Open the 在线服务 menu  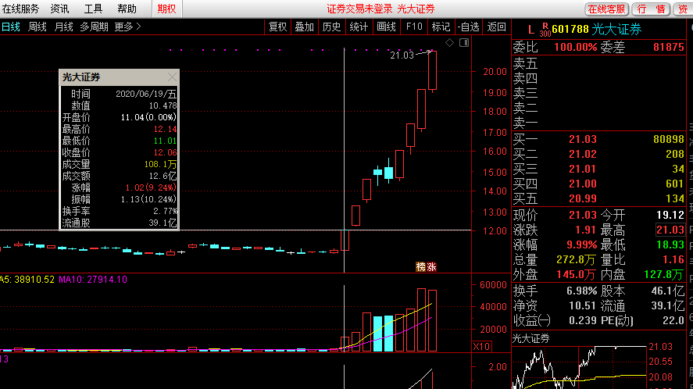pyautogui.click(x=20, y=9)
